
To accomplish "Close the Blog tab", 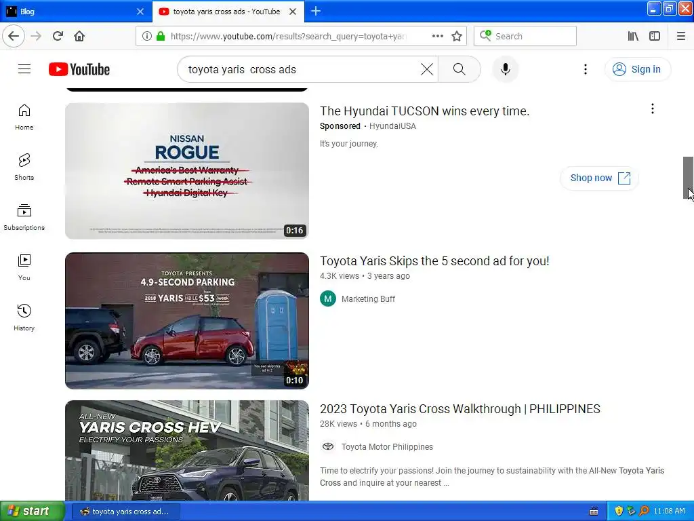I will click(x=140, y=12).
